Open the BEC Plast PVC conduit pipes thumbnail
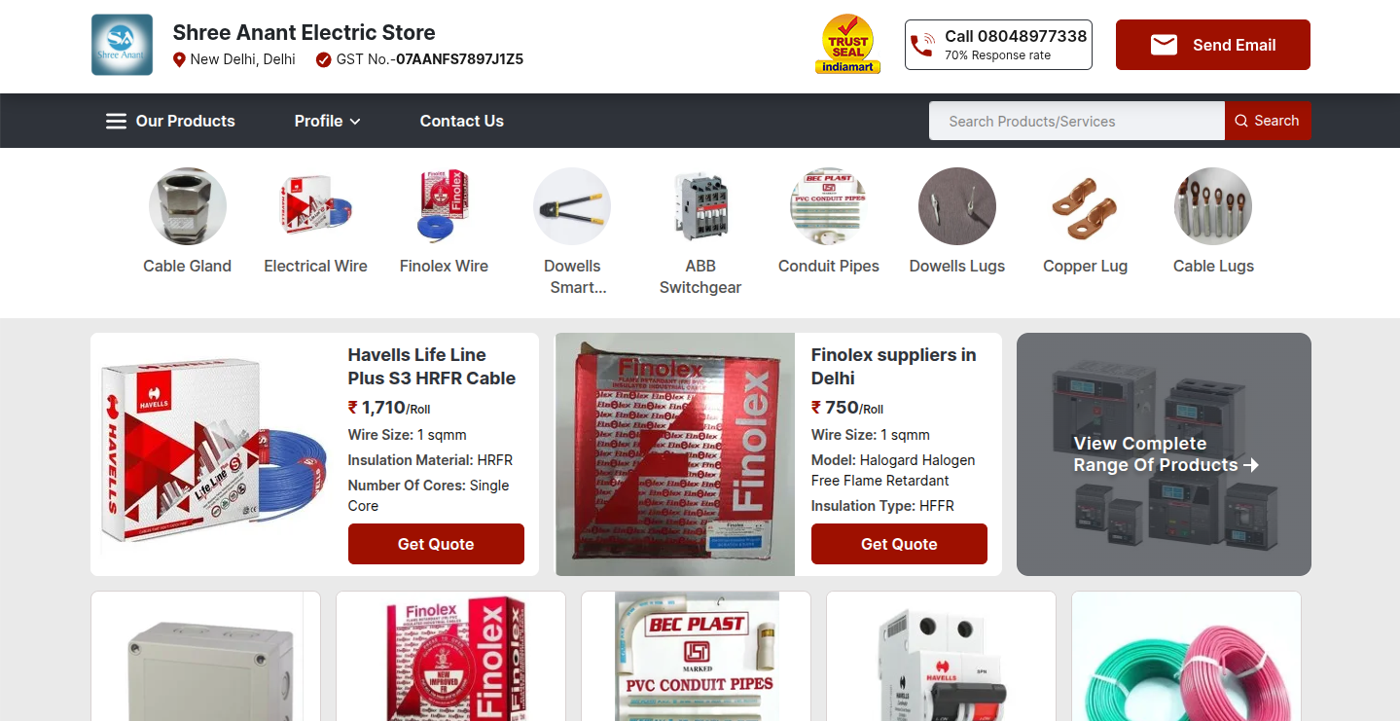This screenshot has height=721, width=1400. pos(696,656)
